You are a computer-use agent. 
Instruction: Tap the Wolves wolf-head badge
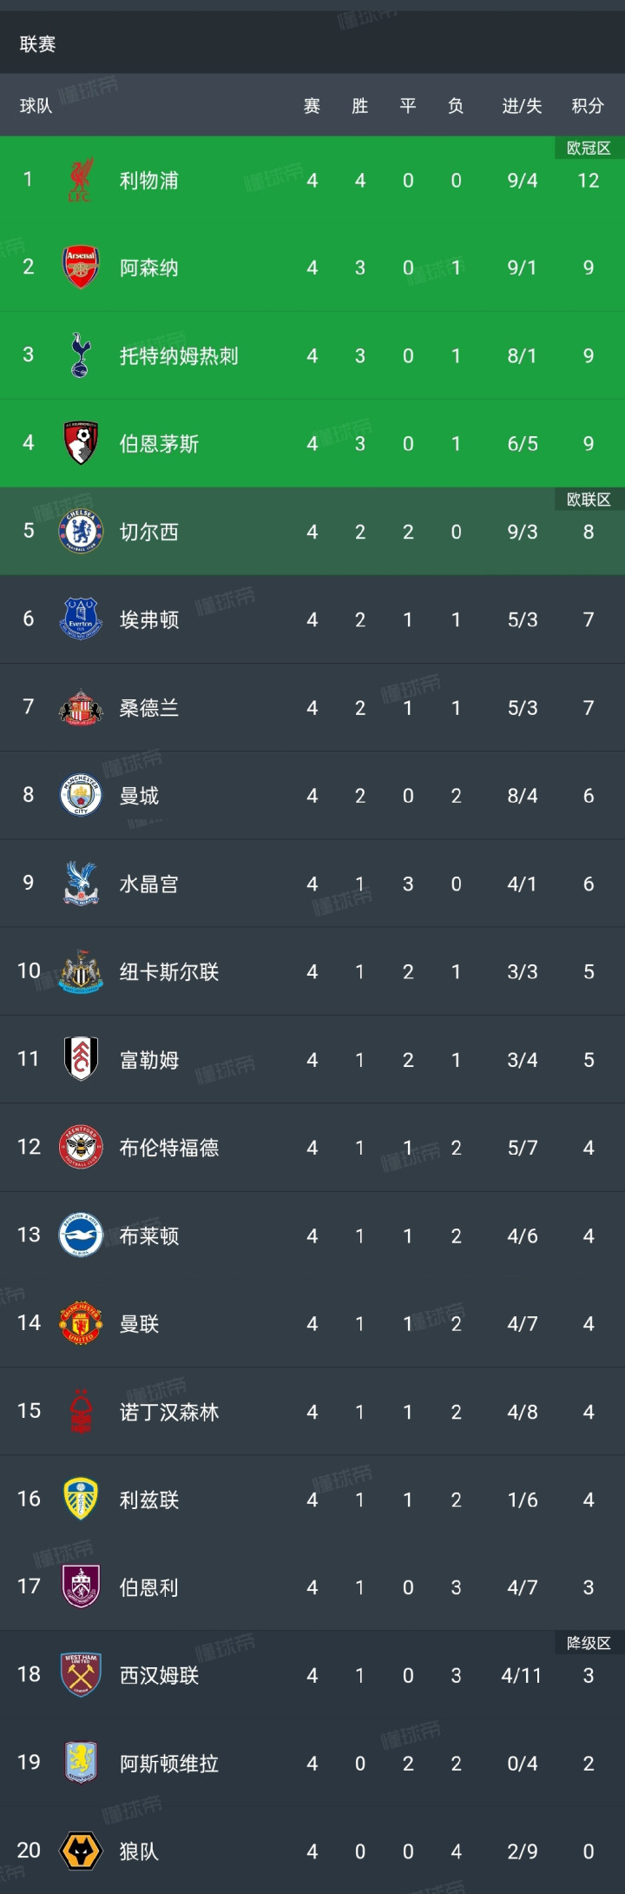(81, 1851)
